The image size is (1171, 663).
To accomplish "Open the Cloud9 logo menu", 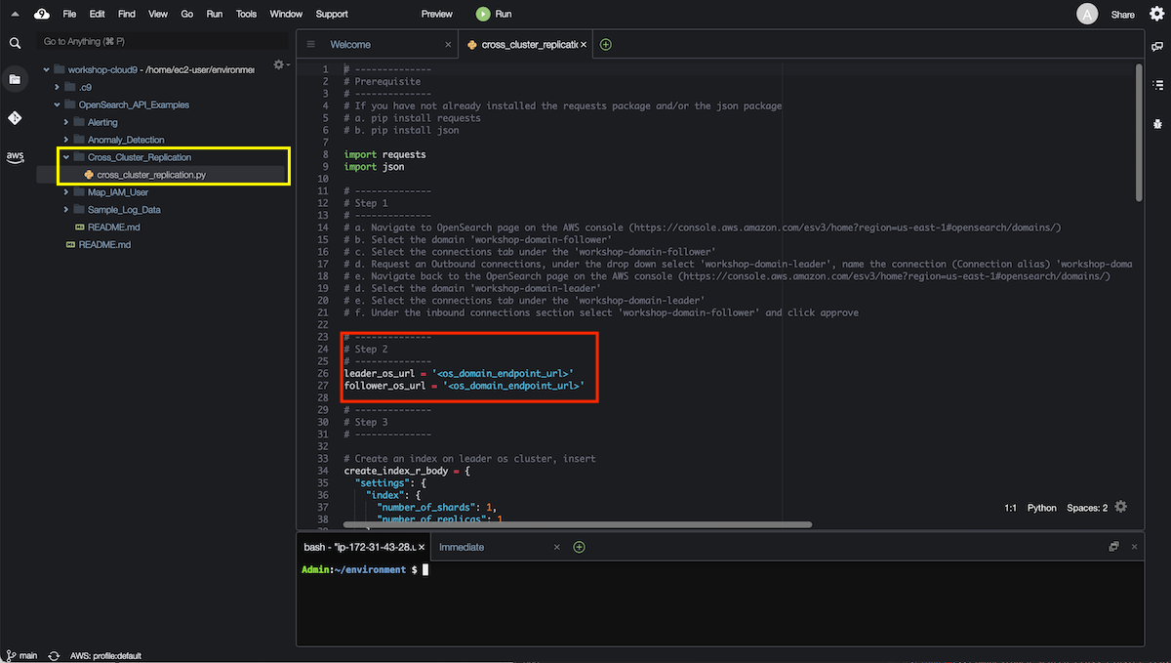I will [x=41, y=15].
